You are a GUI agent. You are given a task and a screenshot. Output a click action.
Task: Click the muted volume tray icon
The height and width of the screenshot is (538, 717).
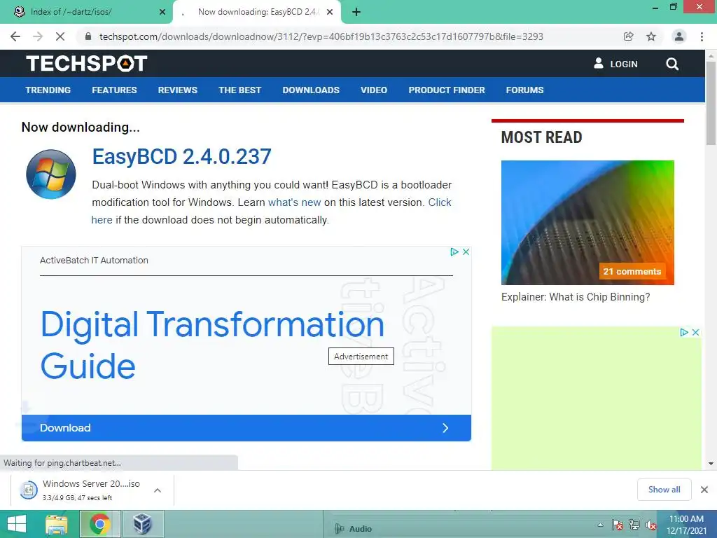(x=651, y=525)
